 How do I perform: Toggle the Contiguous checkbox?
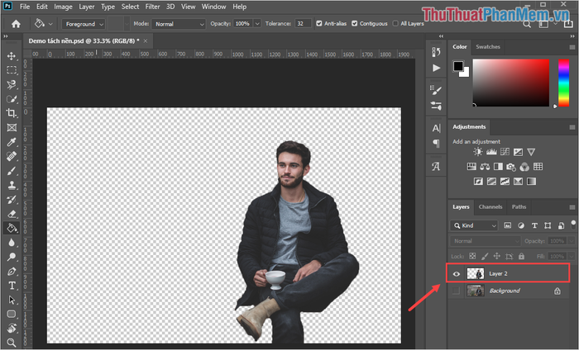[x=355, y=23]
